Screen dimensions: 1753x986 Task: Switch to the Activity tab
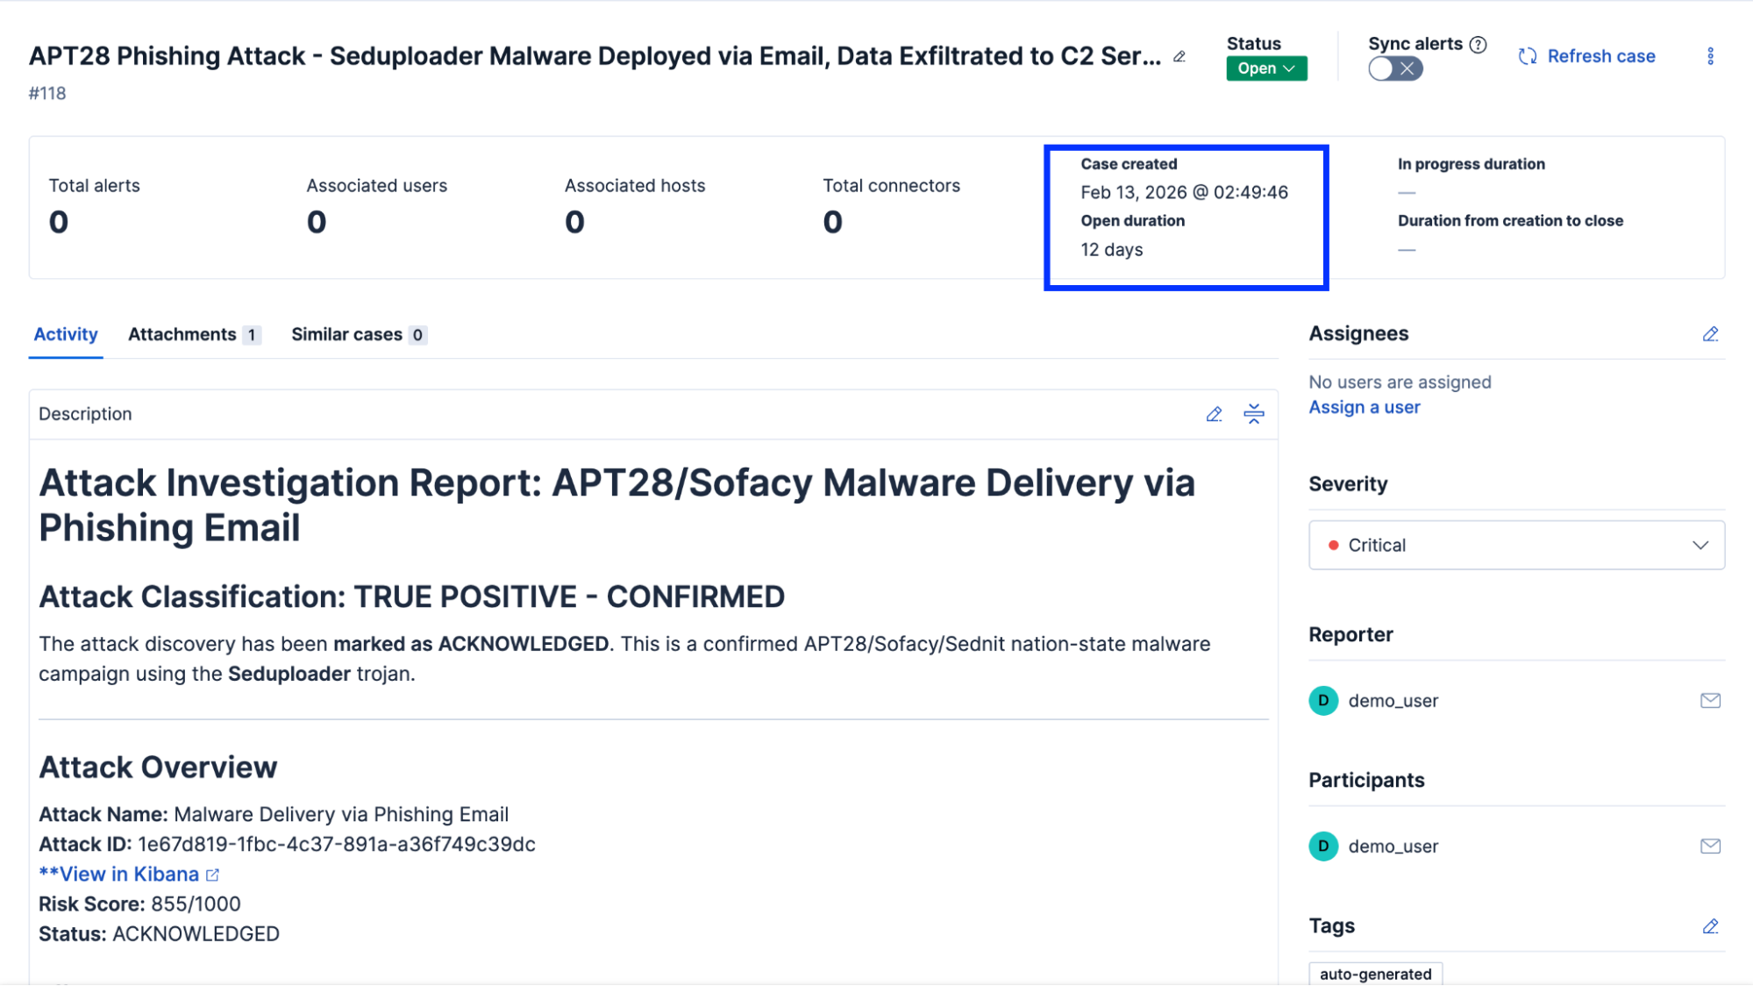[x=66, y=334]
